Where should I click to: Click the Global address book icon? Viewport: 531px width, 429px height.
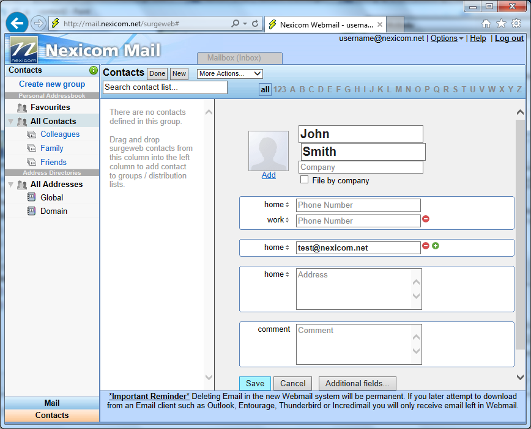point(31,197)
